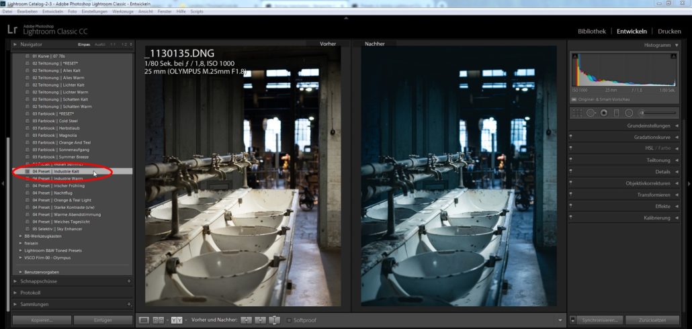The width and height of the screenshot is (692, 329).
Task: Click the Kopieren... button
Action: pos(42,320)
